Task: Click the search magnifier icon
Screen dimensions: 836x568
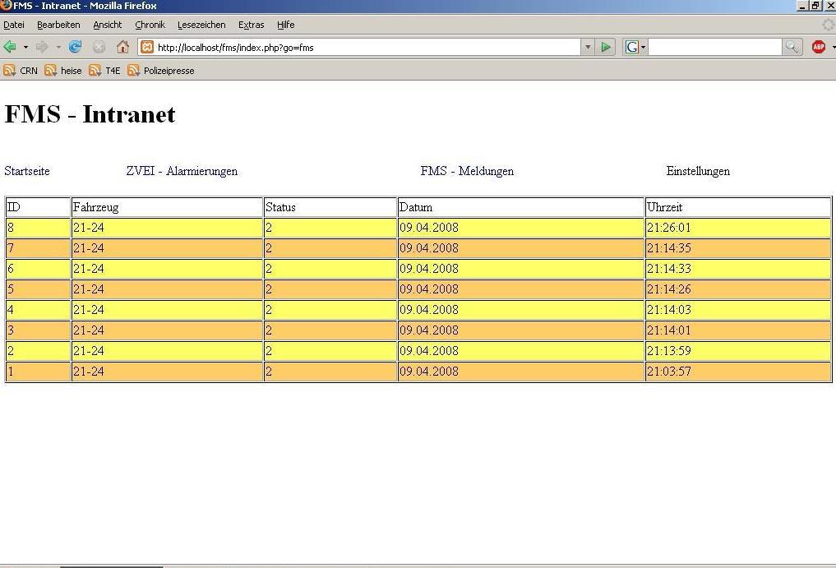Action: click(x=792, y=47)
